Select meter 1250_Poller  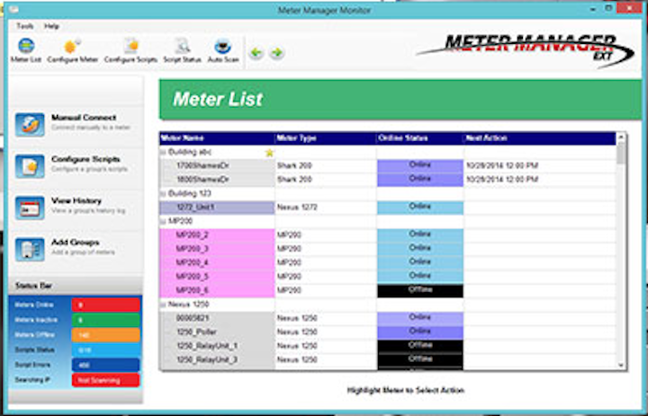point(217,332)
